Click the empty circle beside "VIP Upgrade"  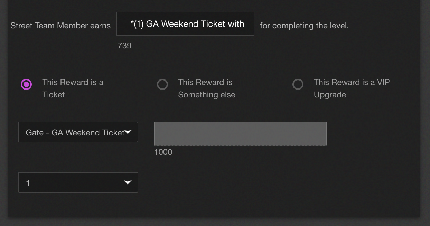[298, 84]
